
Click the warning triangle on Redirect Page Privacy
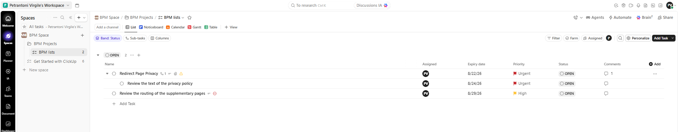tap(181, 74)
